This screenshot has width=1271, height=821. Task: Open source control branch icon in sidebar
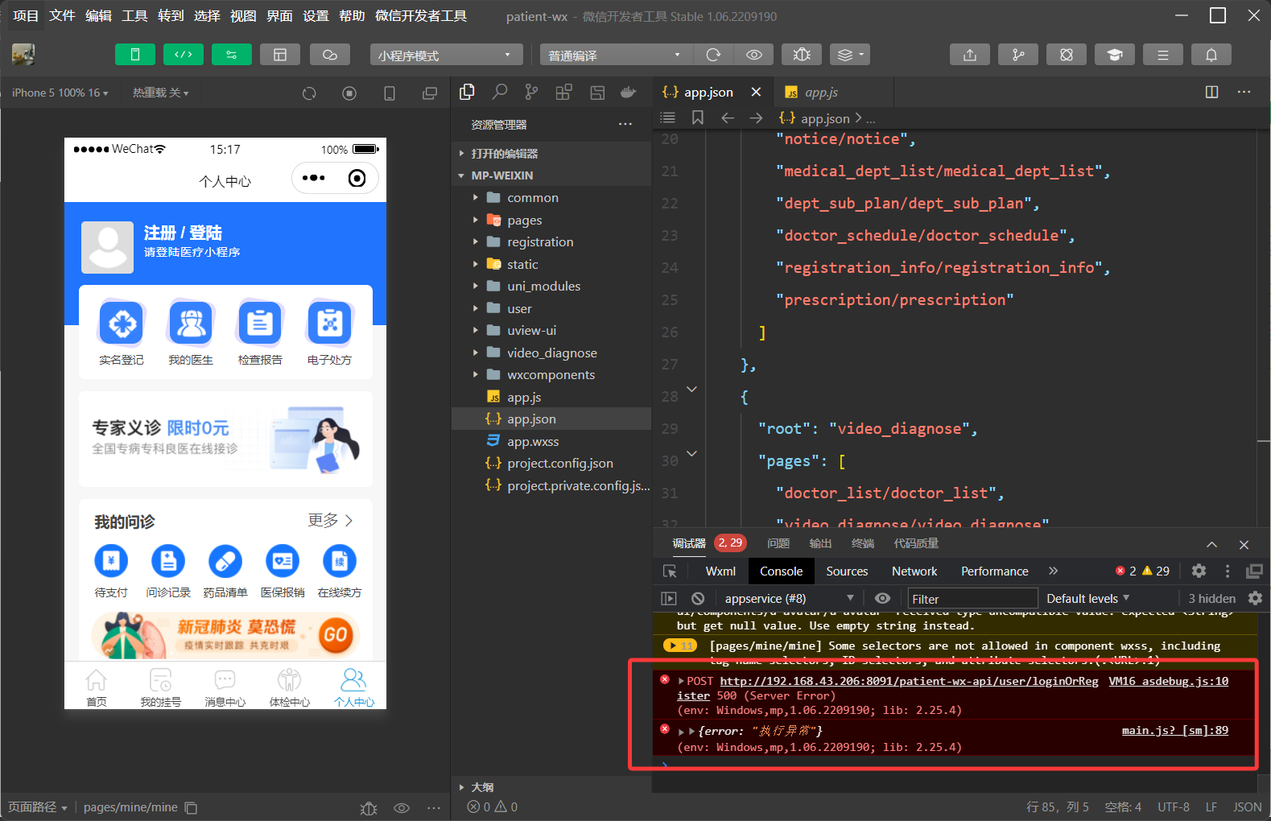point(531,93)
